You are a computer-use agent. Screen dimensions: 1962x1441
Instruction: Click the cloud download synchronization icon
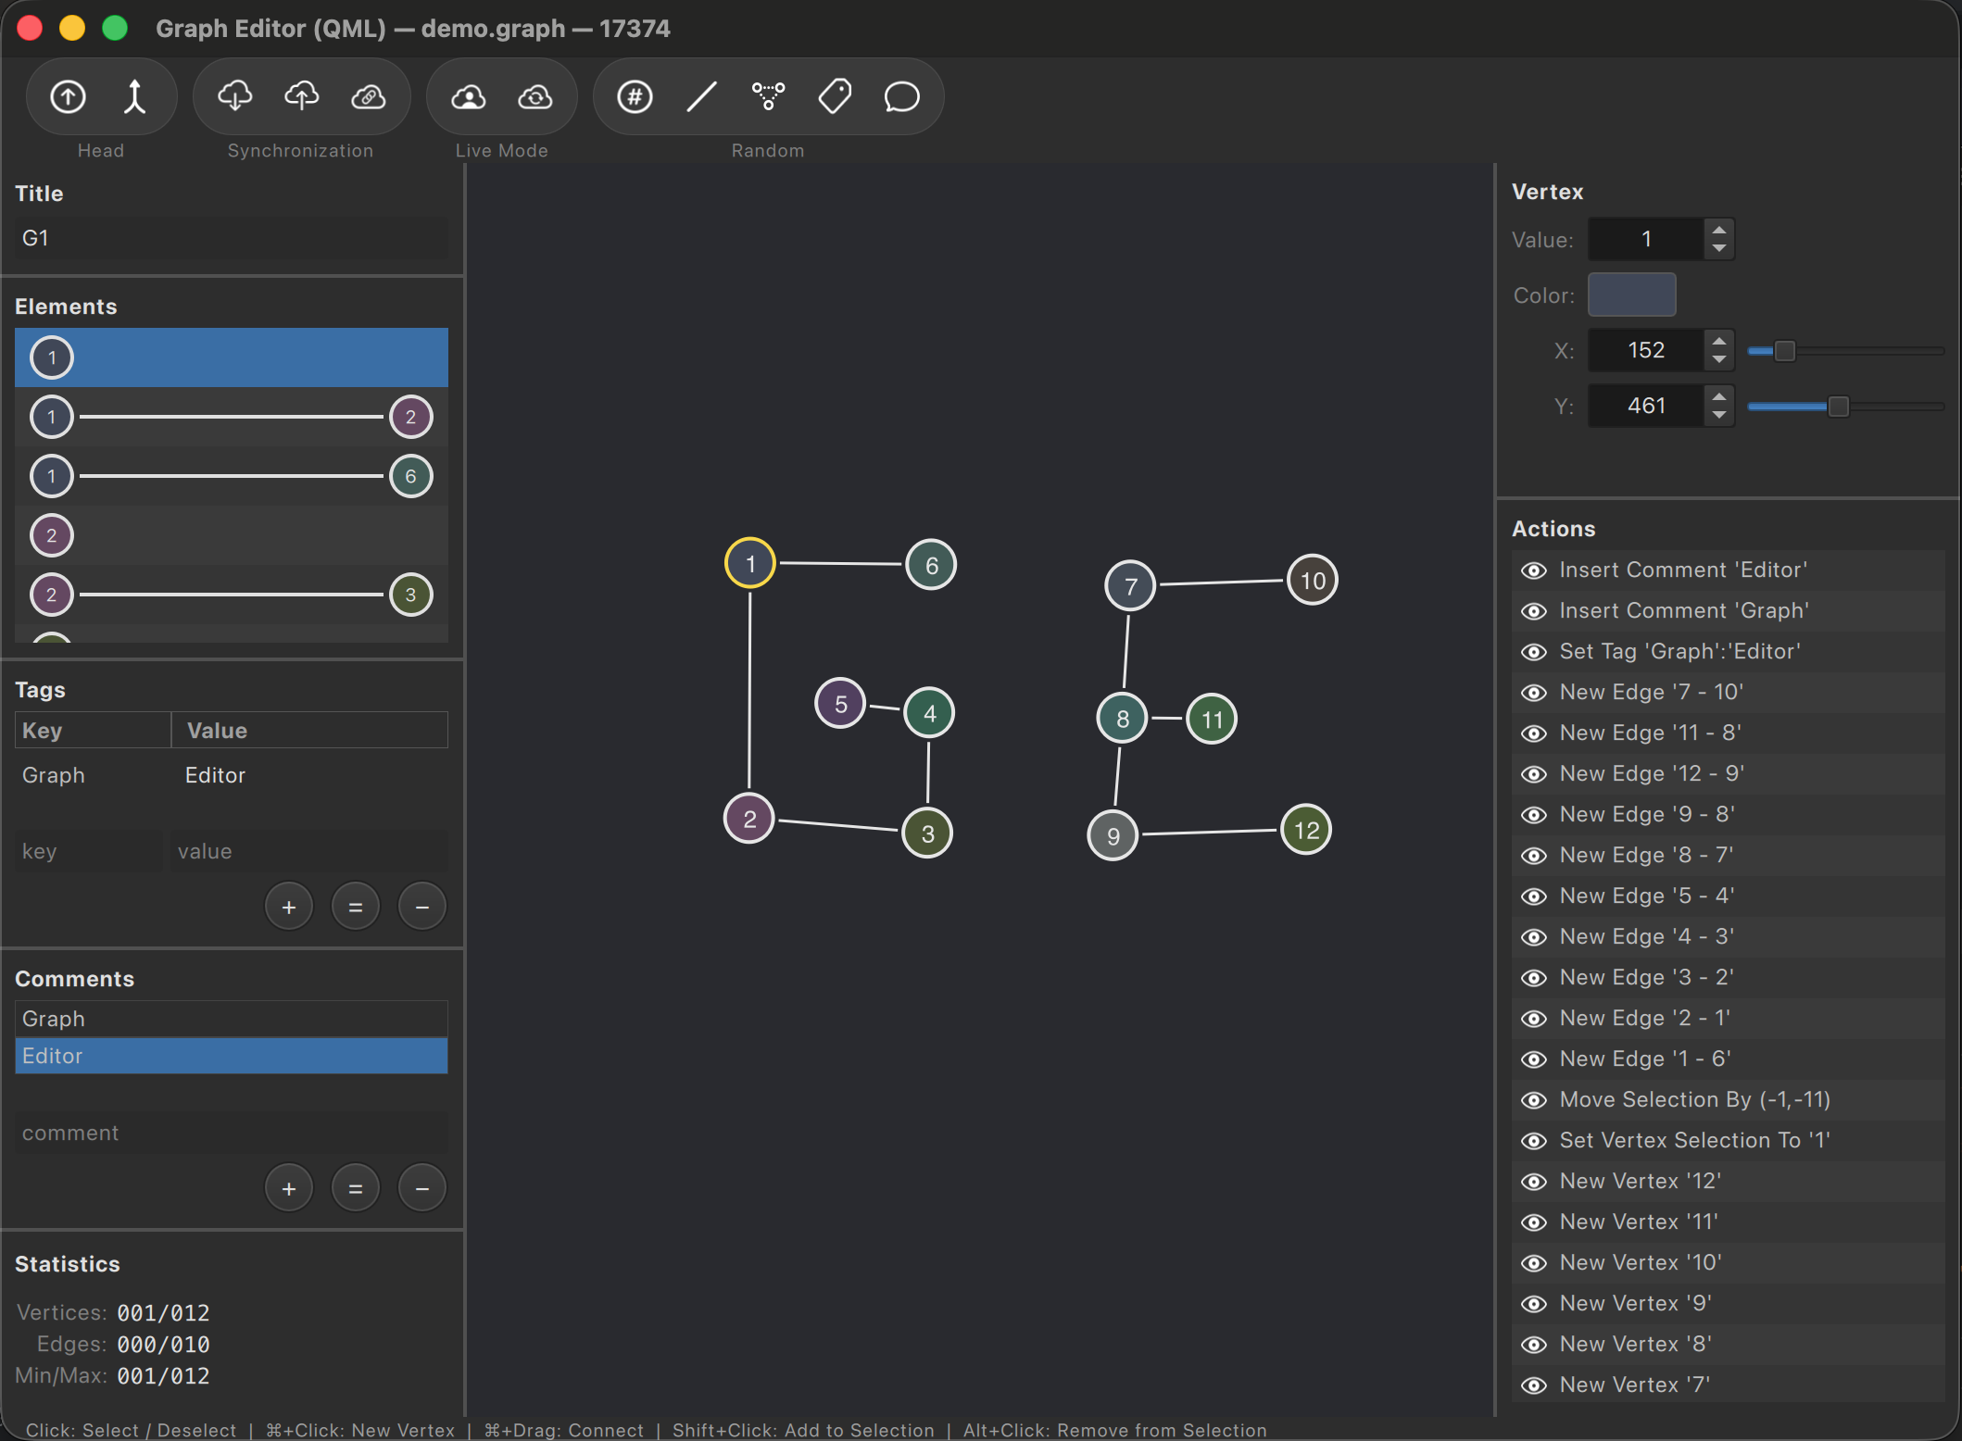point(234,96)
